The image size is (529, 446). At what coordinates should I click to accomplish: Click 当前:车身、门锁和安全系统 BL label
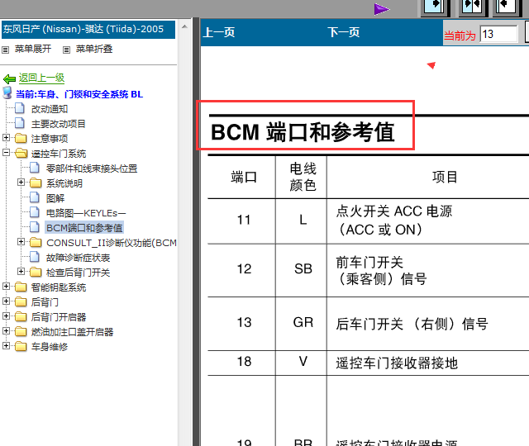click(79, 94)
